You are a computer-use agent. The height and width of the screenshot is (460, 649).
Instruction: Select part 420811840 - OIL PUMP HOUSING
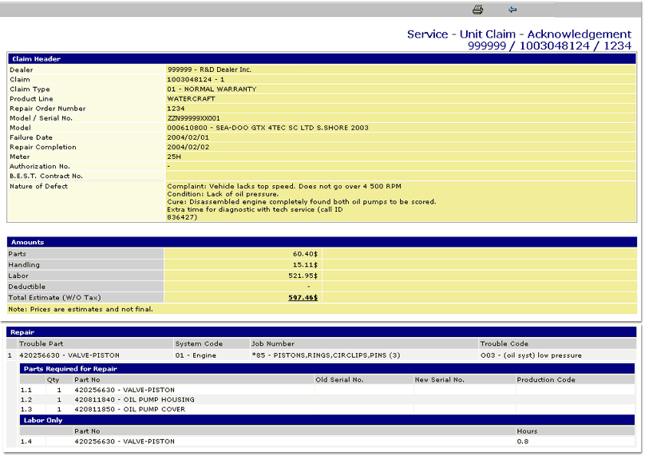point(135,399)
